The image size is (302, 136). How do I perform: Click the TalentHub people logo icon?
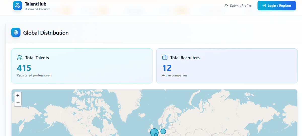[x=17, y=6]
